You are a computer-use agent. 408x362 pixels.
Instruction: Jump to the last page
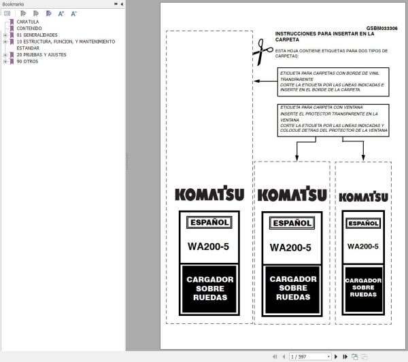pyautogui.click(x=345, y=357)
